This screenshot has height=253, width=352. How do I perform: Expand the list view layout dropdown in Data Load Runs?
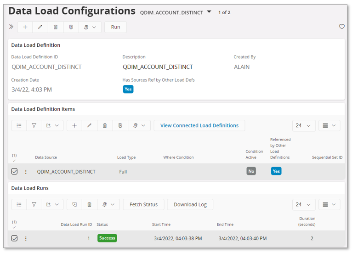click(x=329, y=204)
